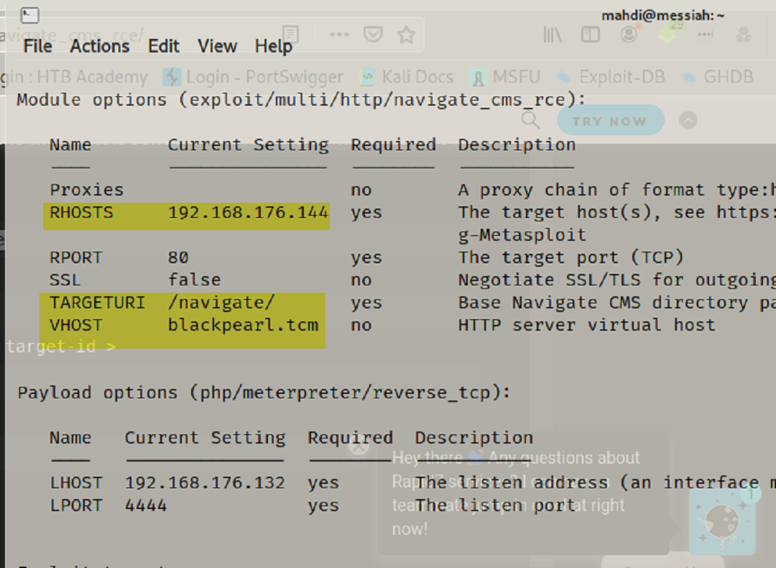Click Module options Current Setting header
Screen dimensions: 776x568
pyautogui.click(x=248, y=145)
